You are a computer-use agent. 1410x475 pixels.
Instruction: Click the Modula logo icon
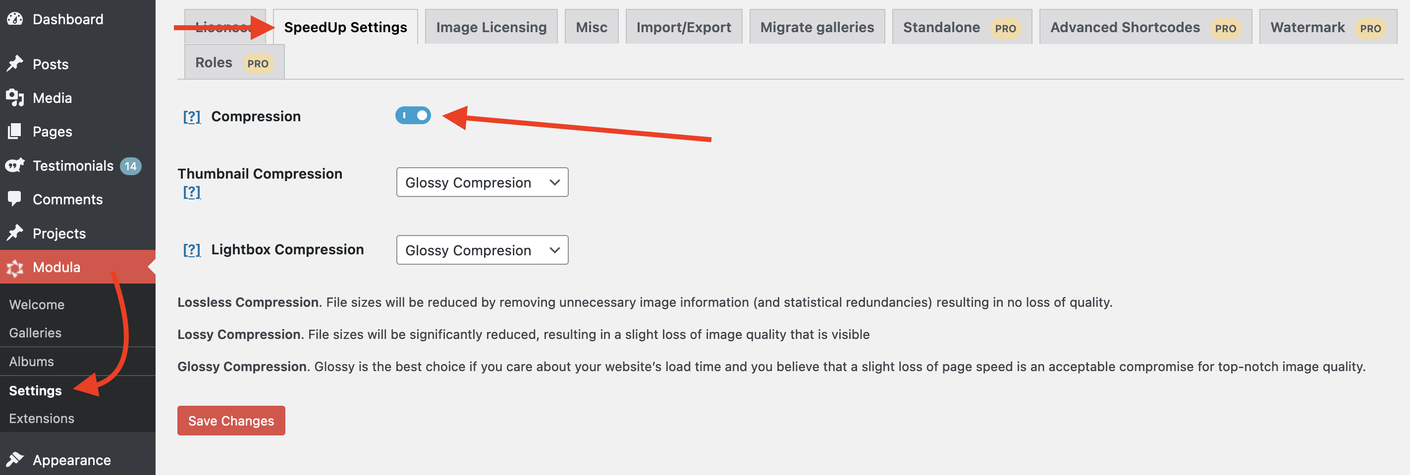click(15, 267)
